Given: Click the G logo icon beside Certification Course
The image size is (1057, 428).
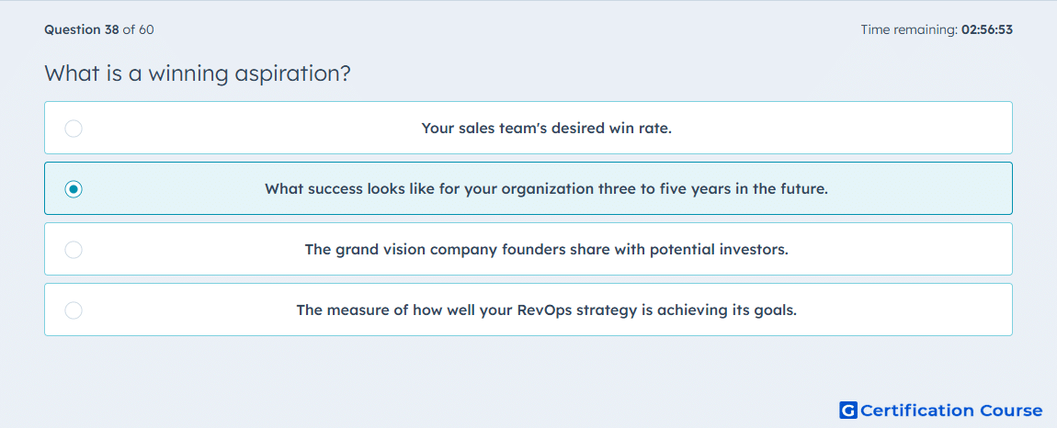Looking at the screenshot, I should click(848, 410).
